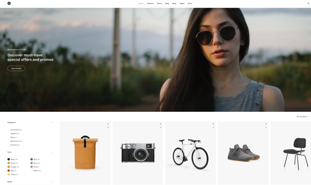
Task: Open the Sort by latest dropdown
Action: (x=302, y=117)
